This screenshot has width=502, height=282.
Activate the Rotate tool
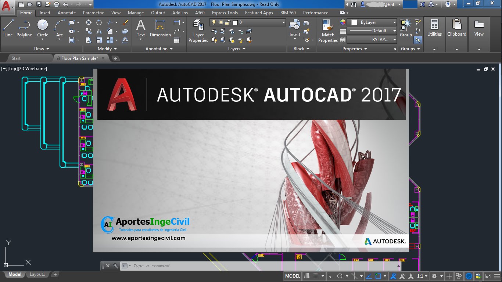[99, 22]
